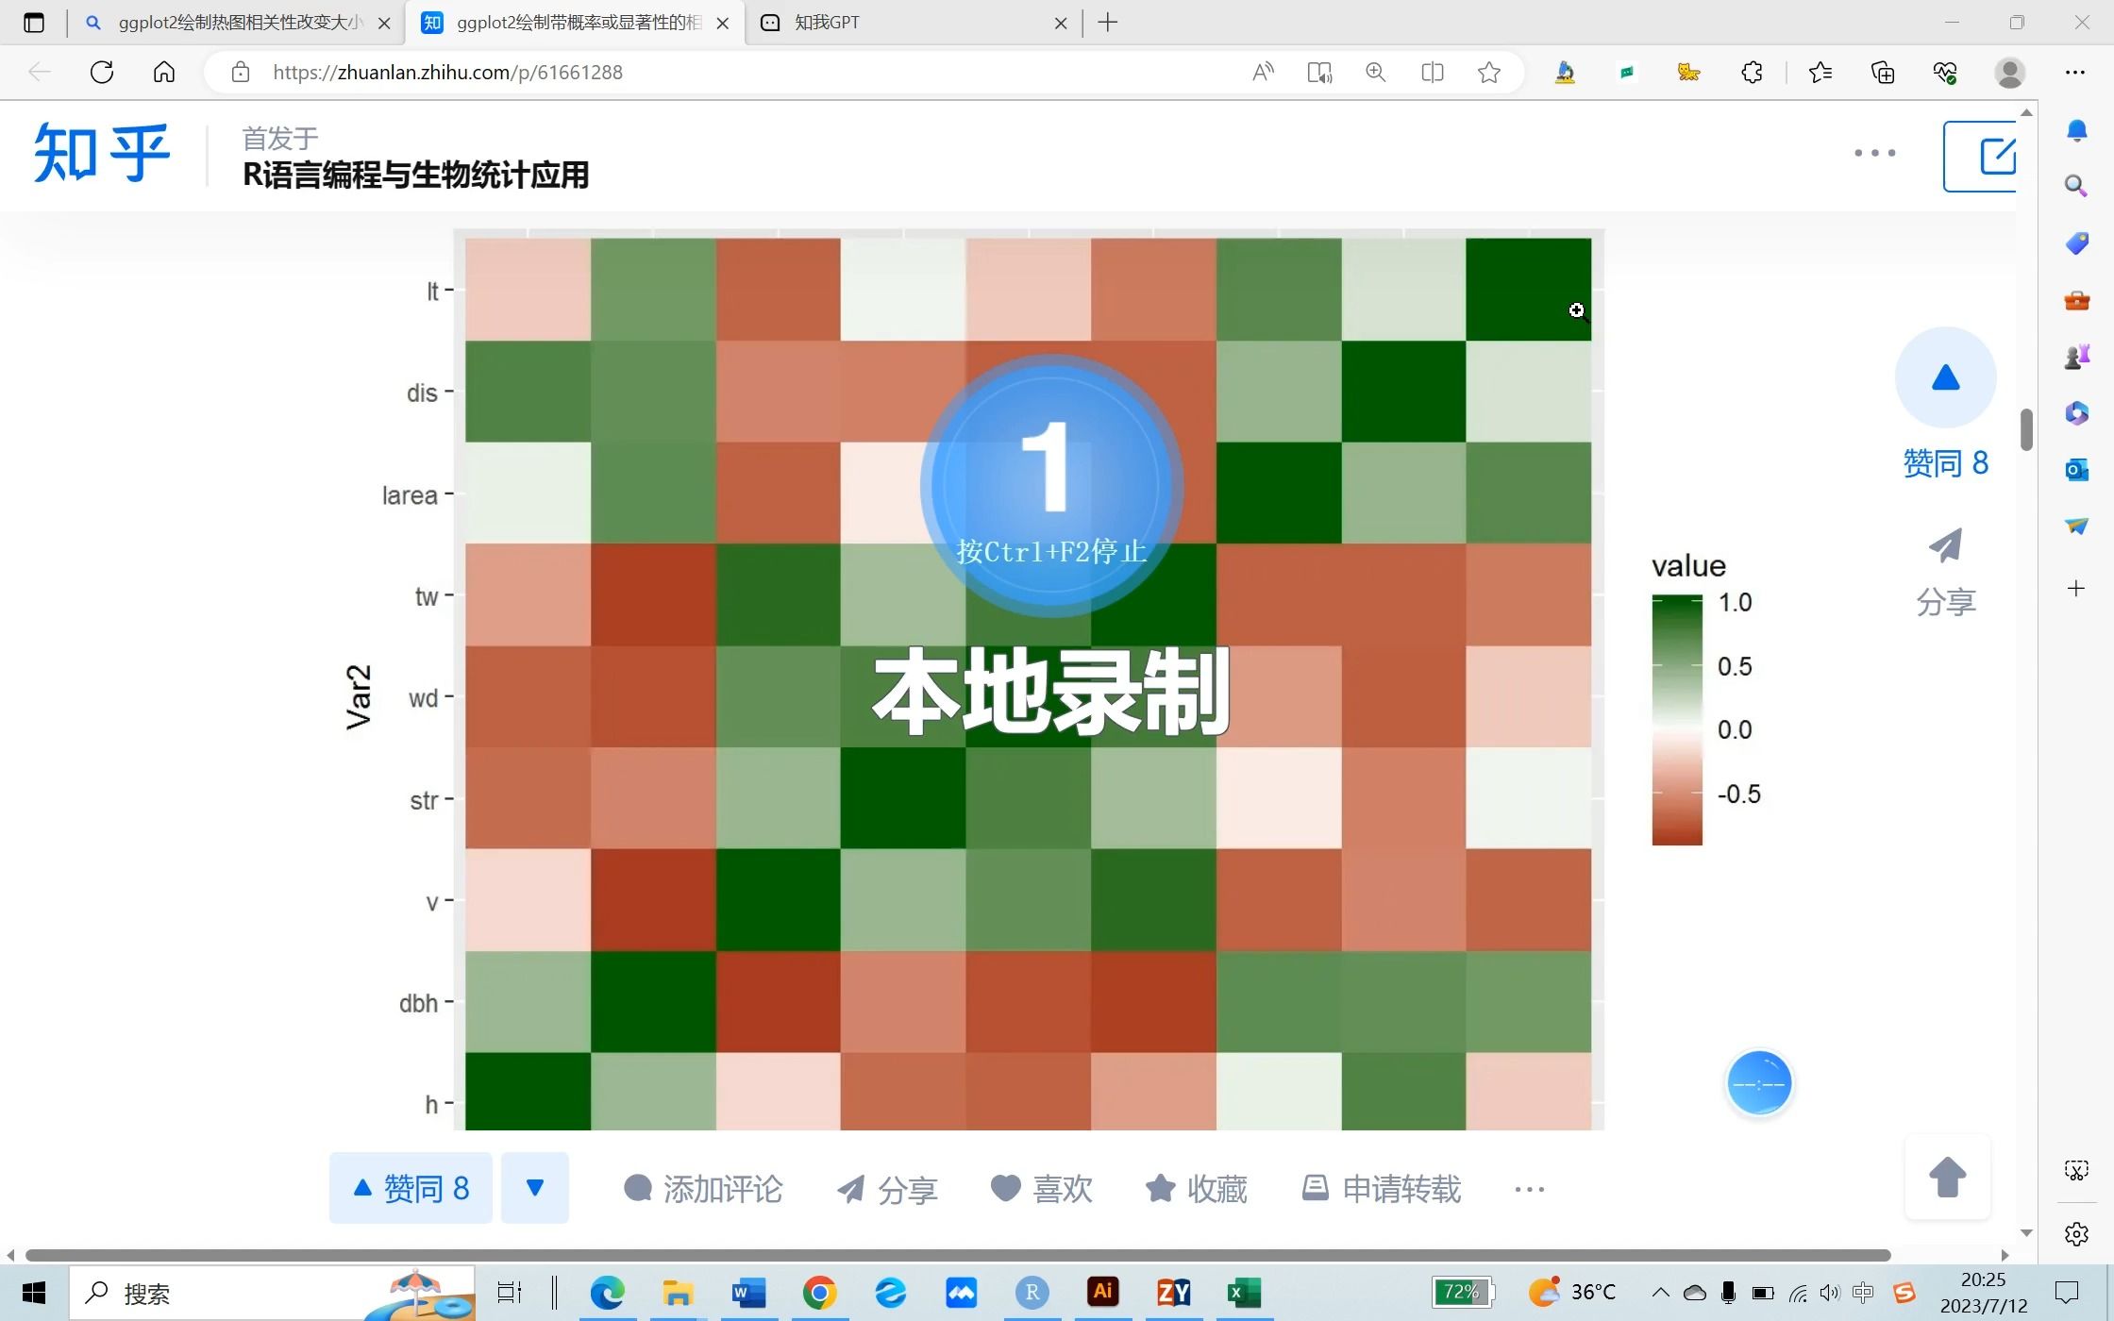Expand the downvote arrow next to 赞同 8
Viewport: 2114px width, 1321px height.
[x=535, y=1188]
